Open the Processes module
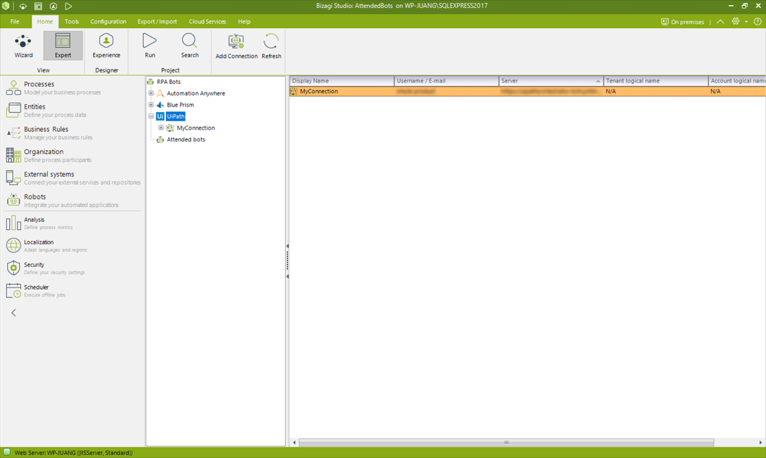 pyautogui.click(x=72, y=88)
